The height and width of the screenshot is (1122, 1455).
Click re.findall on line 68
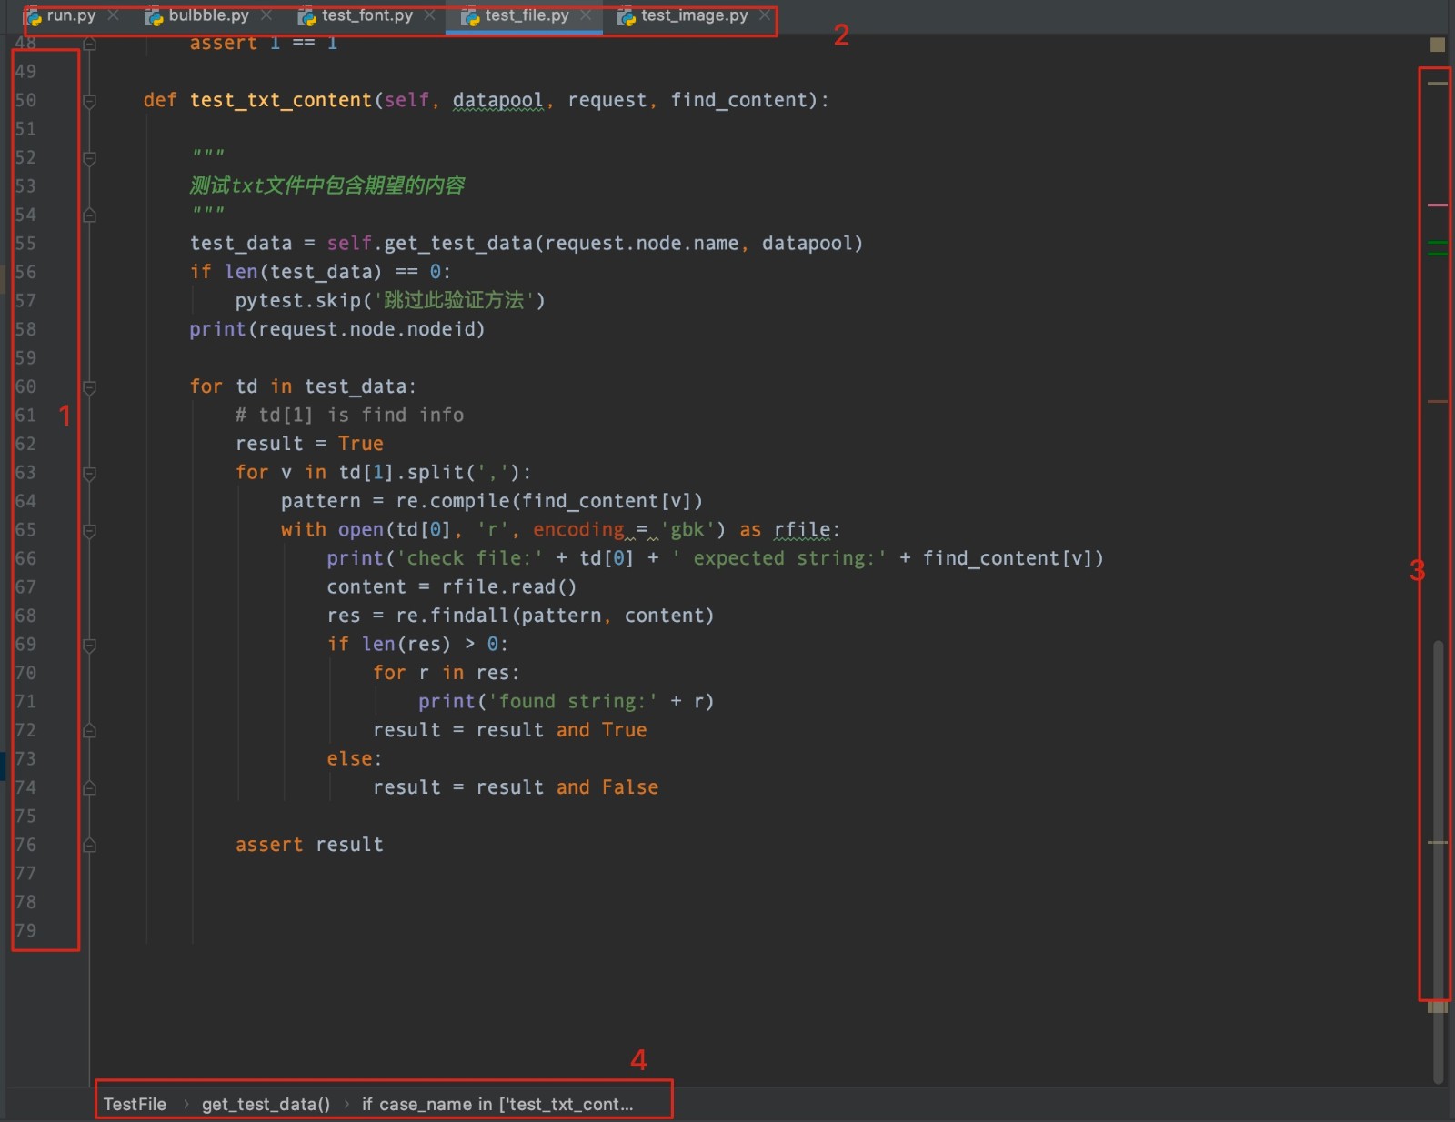(453, 616)
